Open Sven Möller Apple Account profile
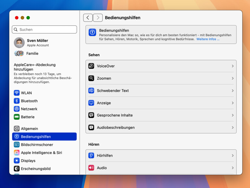250x188 pixels. click(x=37, y=43)
